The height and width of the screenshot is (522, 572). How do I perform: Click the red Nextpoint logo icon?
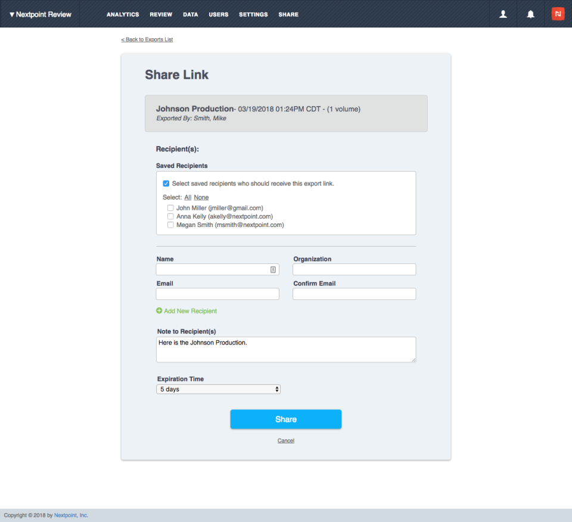point(558,14)
